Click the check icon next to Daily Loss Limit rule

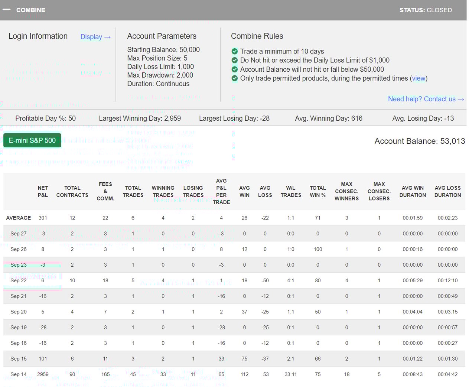click(234, 60)
